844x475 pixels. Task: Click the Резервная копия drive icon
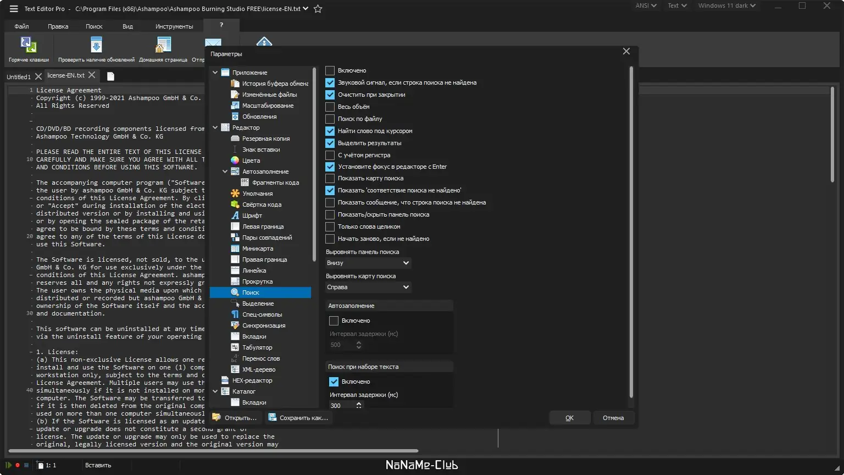235,139
